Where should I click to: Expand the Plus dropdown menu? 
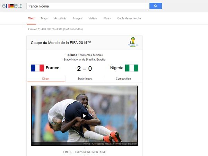pos(107,18)
